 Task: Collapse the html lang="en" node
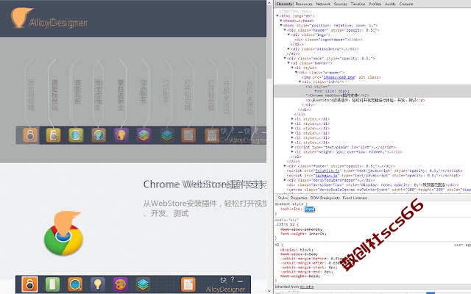click(x=277, y=16)
